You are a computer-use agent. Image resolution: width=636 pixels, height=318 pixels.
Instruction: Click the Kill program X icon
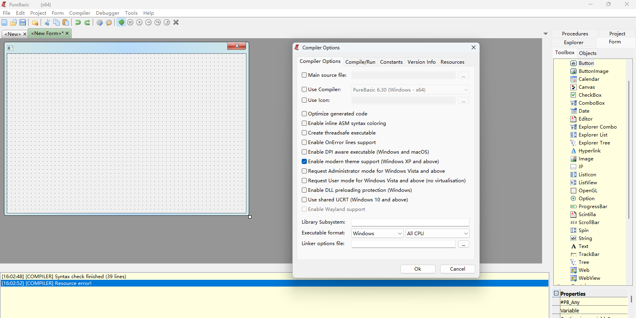pos(176,22)
